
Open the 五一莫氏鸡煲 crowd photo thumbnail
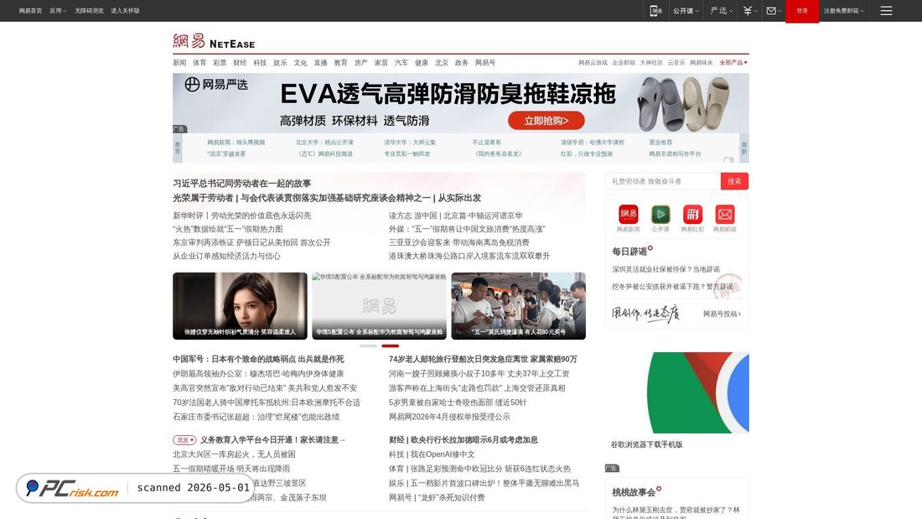tap(519, 306)
